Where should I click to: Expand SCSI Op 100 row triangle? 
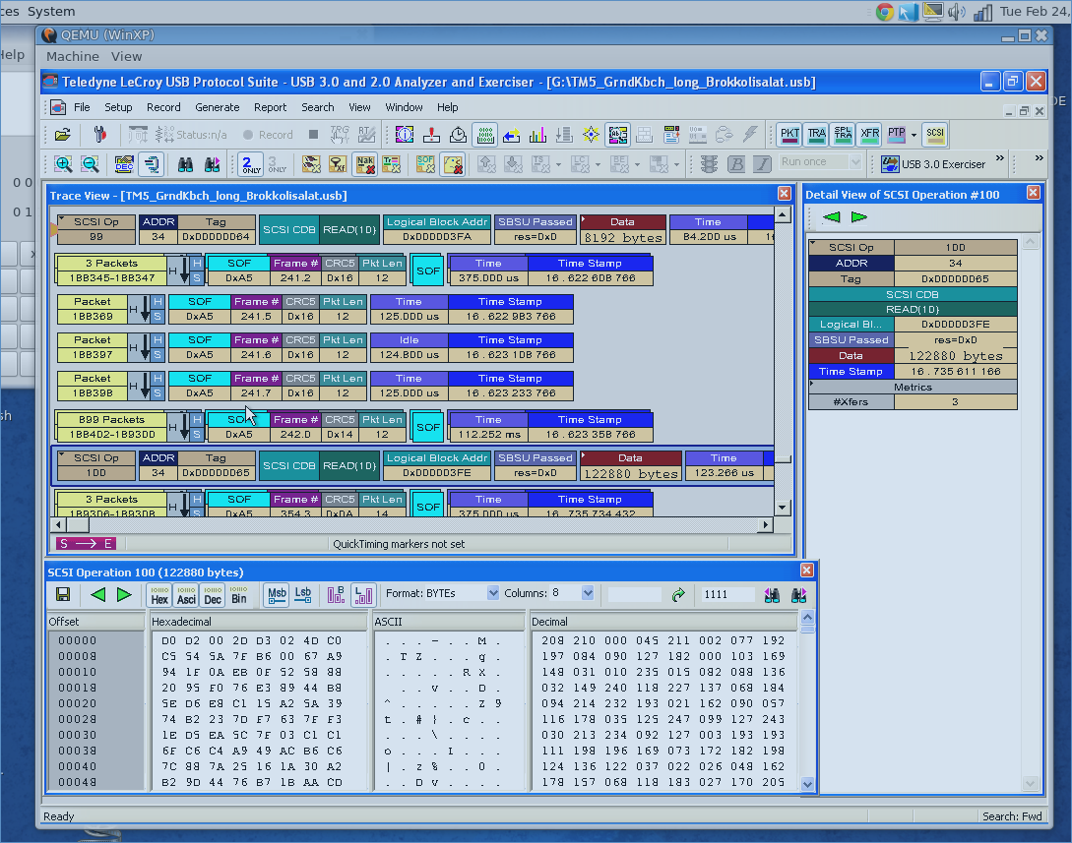pos(62,455)
